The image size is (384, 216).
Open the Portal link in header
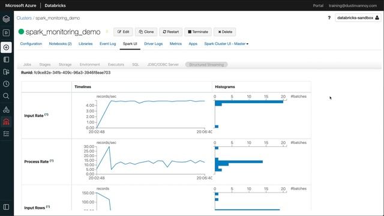pyautogui.click(x=318, y=5)
